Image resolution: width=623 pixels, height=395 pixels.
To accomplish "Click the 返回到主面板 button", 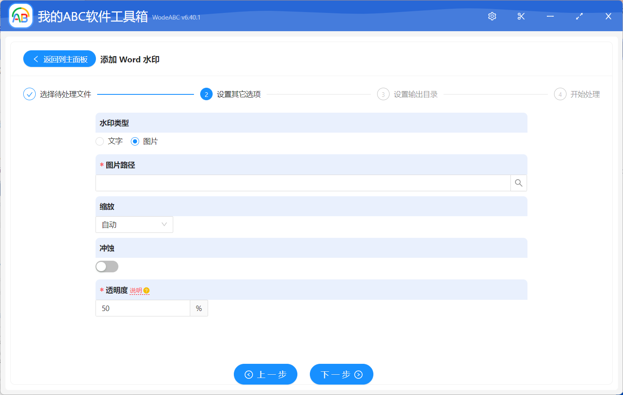I will pyautogui.click(x=59, y=59).
